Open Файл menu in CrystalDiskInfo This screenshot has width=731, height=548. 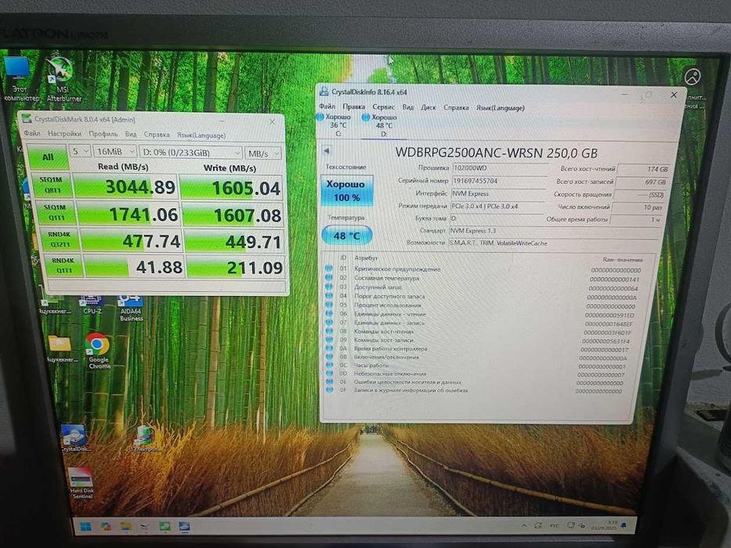tap(327, 106)
